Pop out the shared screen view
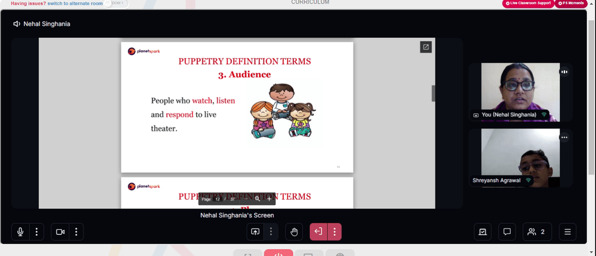Image resolution: width=596 pixels, height=256 pixels. (426, 47)
